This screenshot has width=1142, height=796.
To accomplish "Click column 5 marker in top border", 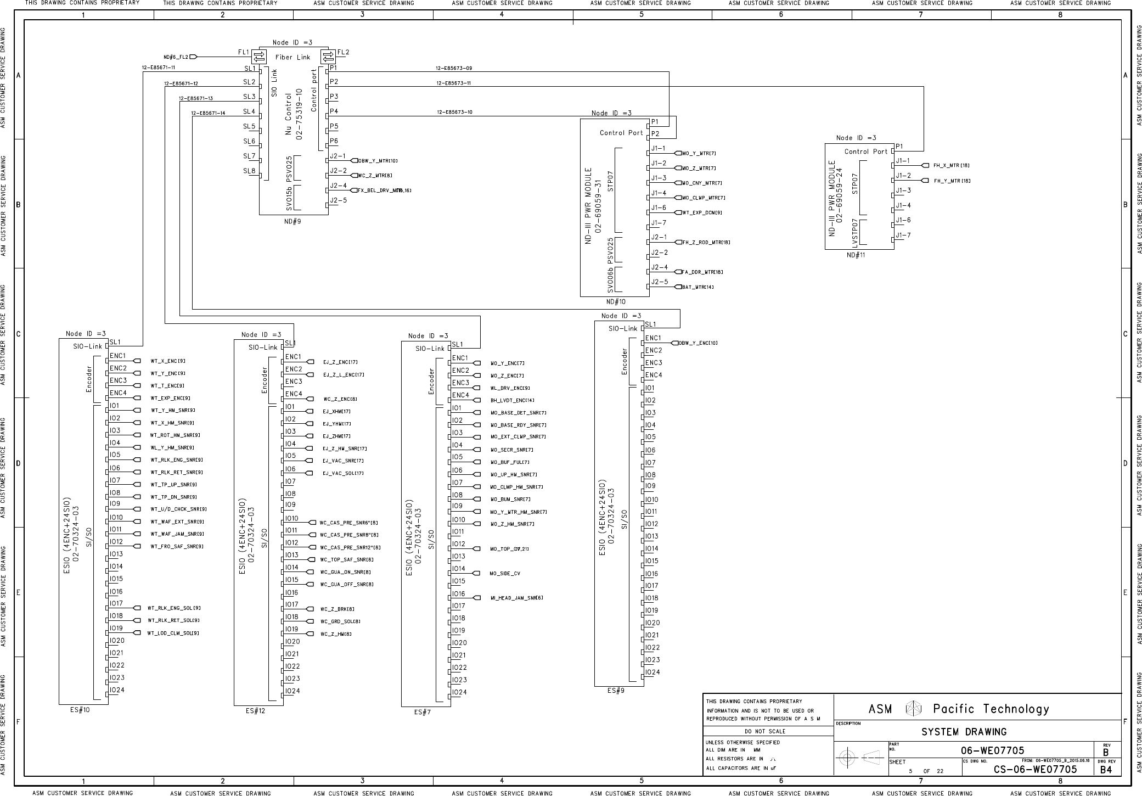I will click(x=642, y=15).
